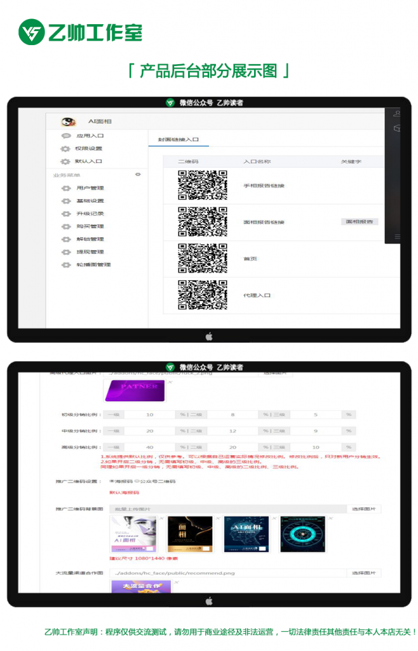The image size is (418, 651).
Task: Click the gear icon beside 权限设置
Action: point(65,149)
